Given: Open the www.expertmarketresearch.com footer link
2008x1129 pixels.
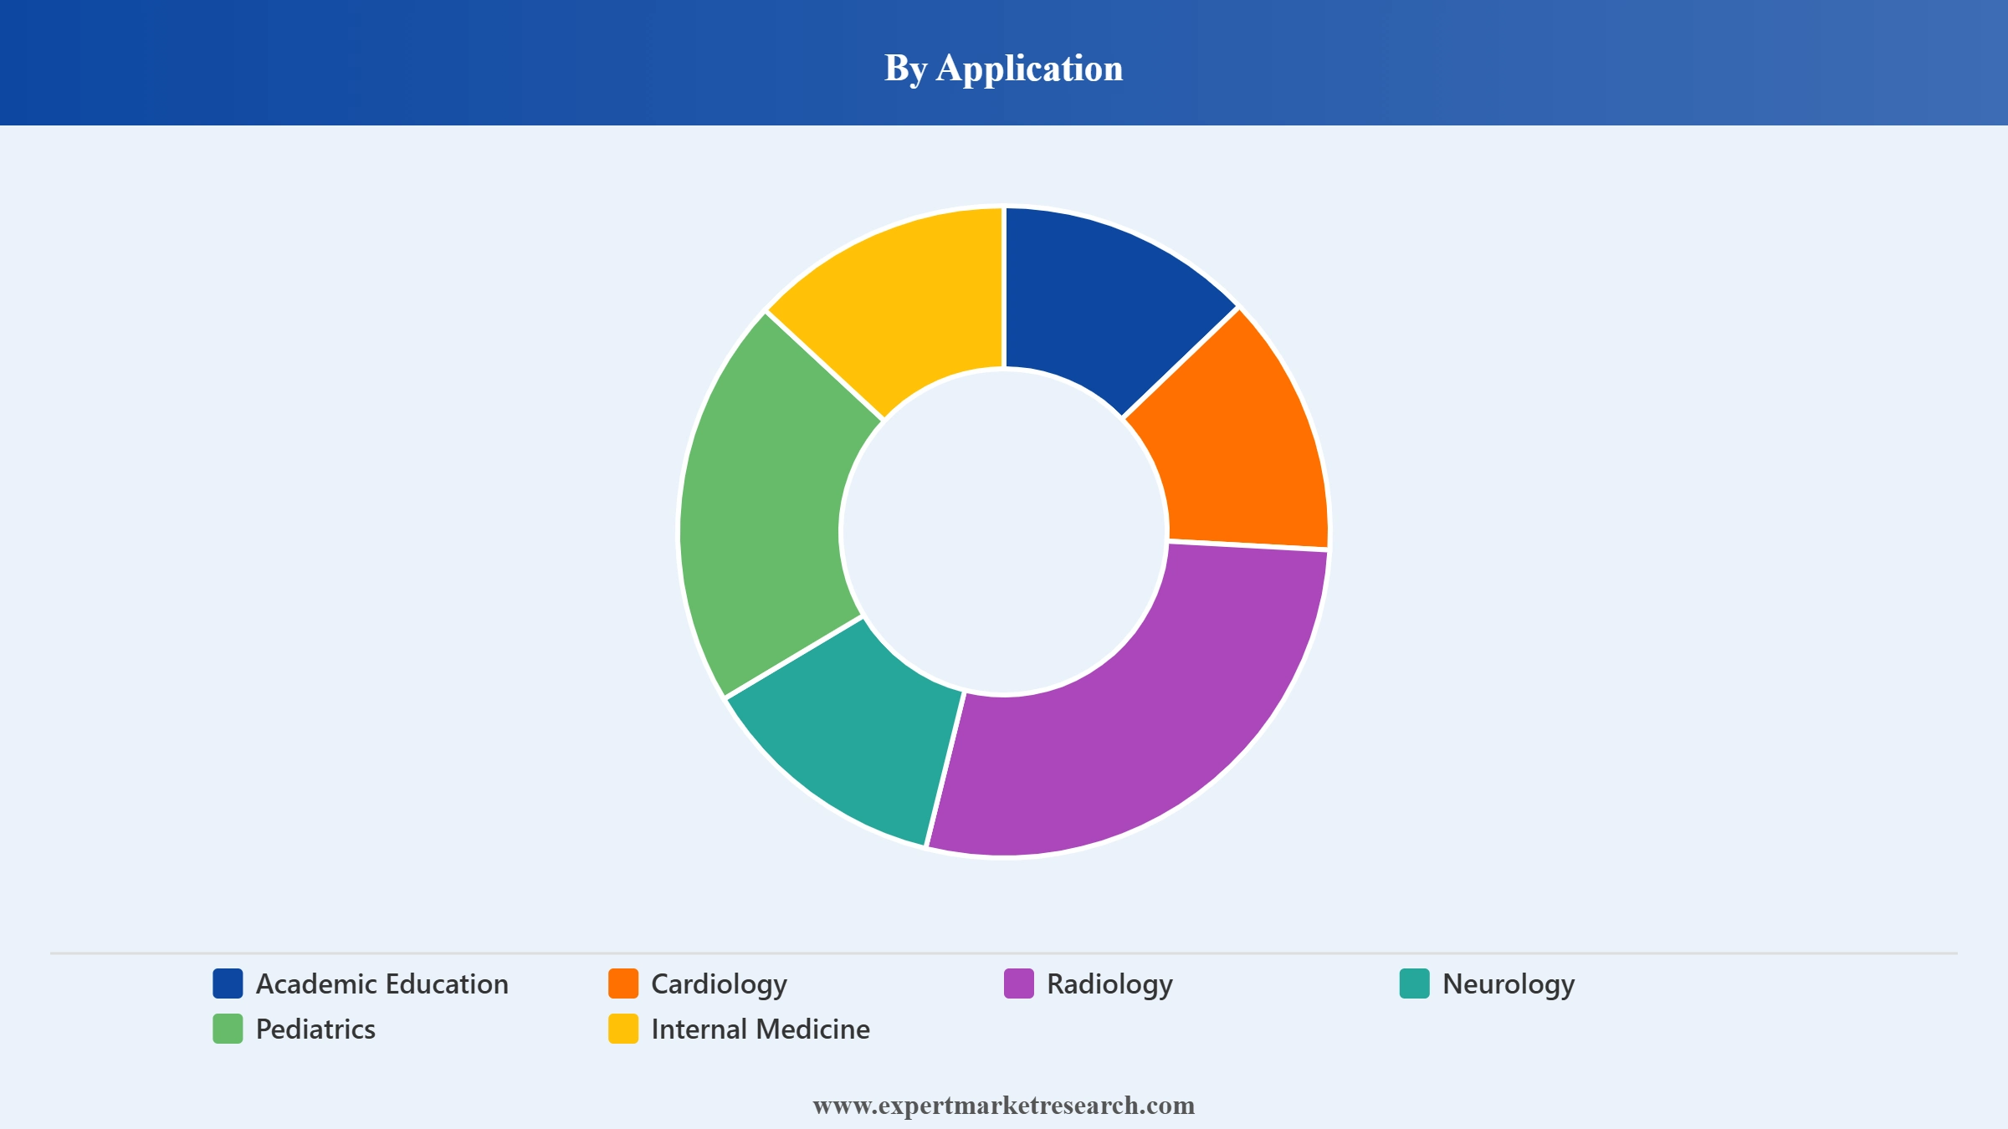Looking at the screenshot, I should [x=1004, y=1106].
